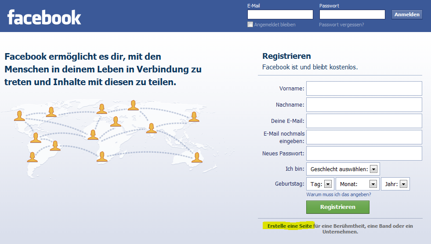
Task: Click the 'Facebook ermöglicht es dir' headline
Action: pyautogui.click(x=103, y=69)
